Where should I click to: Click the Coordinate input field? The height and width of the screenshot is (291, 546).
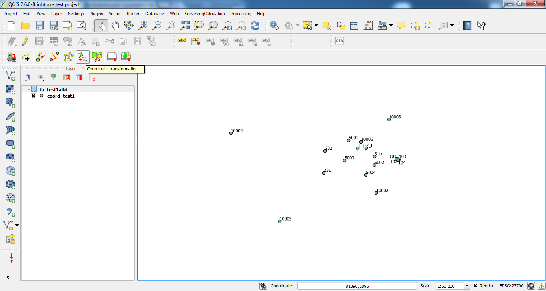click(357, 286)
